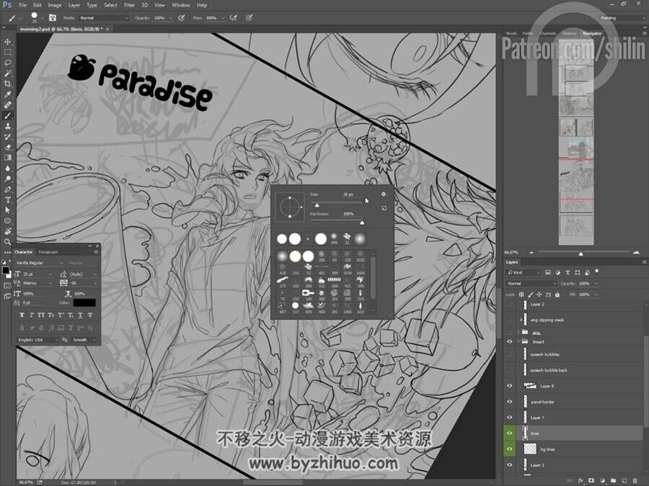Viewport: 649px width, 486px height.
Task: Apply Underline in Character panel
Action: (x=80, y=315)
